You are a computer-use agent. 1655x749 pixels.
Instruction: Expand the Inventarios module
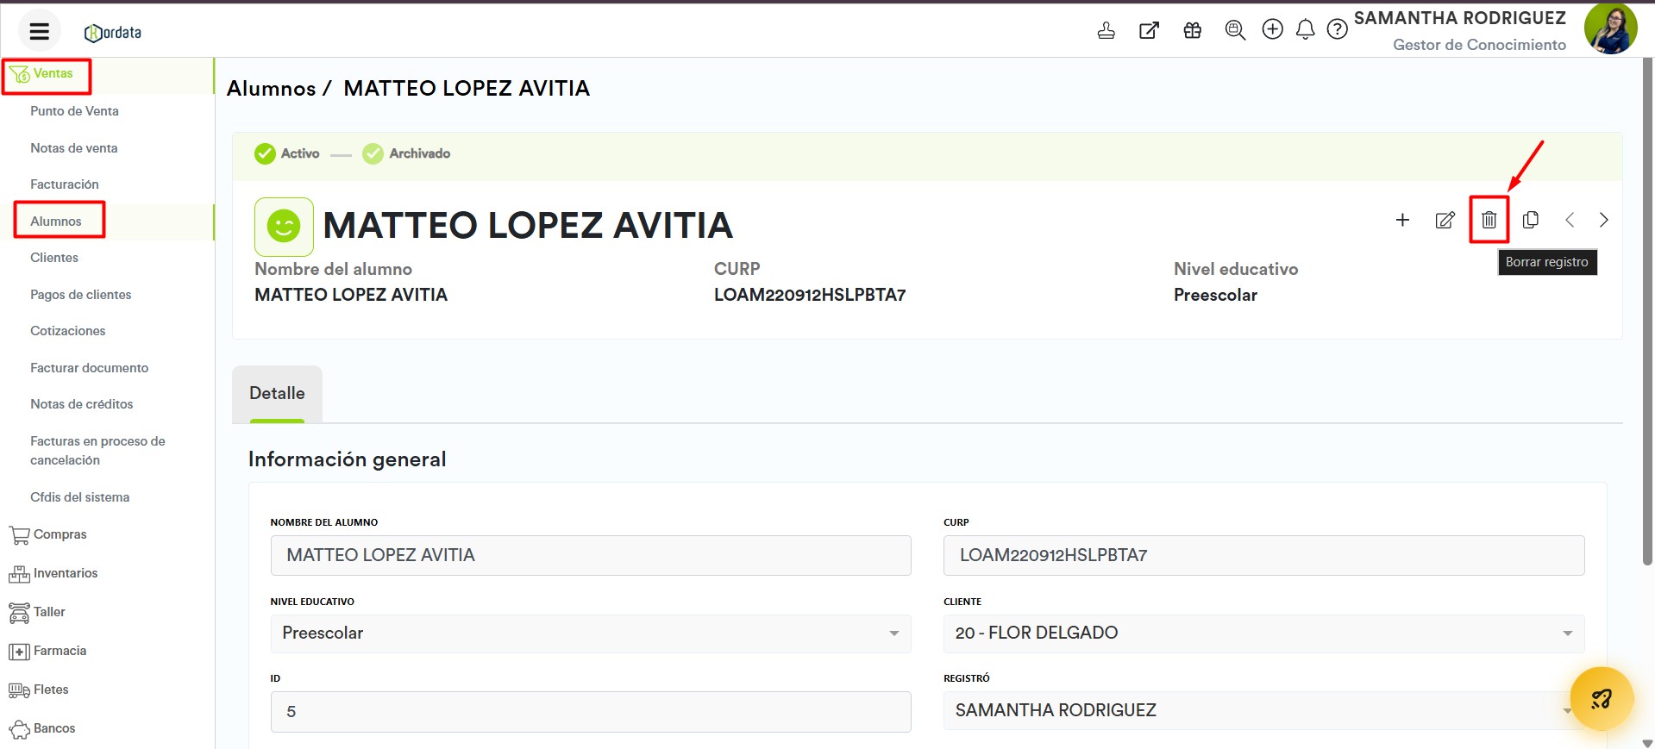point(53,573)
